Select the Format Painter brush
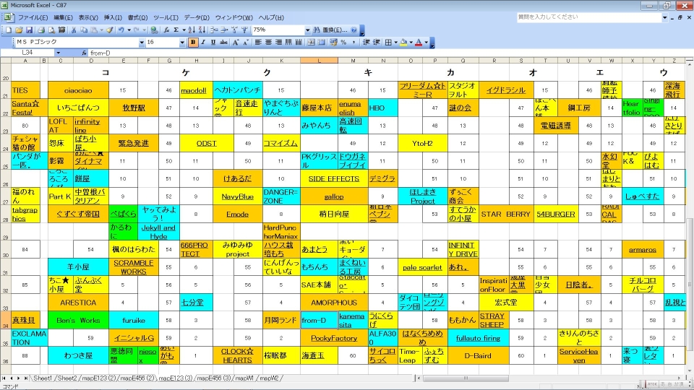The width and height of the screenshot is (694, 390). [109, 30]
